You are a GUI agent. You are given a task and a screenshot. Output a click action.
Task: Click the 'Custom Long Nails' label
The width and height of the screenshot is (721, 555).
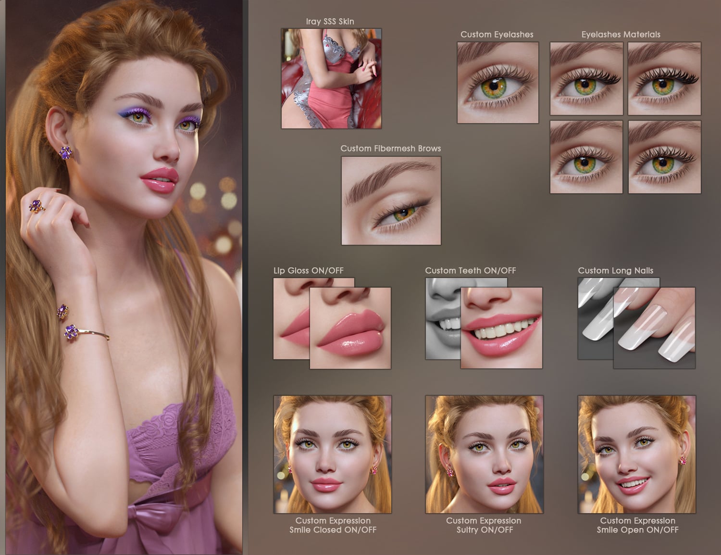click(x=616, y=271)
